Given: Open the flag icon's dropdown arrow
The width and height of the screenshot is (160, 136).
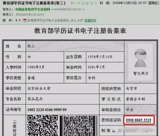Looking at the screenshot, I should point(75,4).
